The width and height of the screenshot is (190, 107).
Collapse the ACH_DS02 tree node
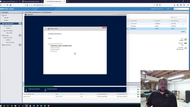(3, 38)
